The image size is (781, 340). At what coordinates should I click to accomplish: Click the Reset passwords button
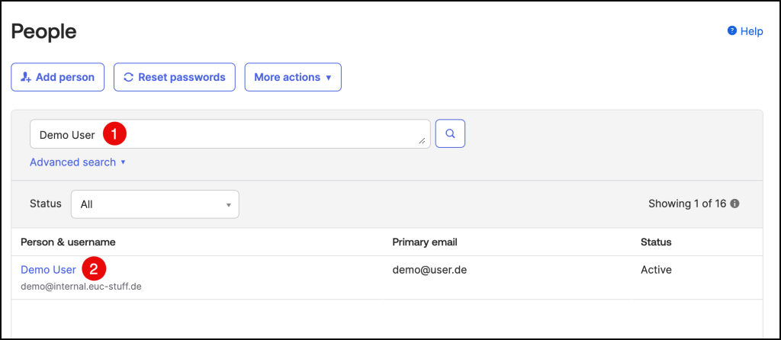174,77
